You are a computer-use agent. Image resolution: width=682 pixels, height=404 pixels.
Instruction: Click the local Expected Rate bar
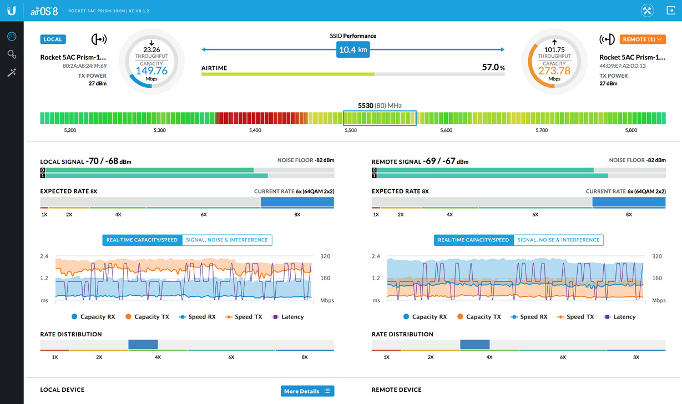point(187,203)
